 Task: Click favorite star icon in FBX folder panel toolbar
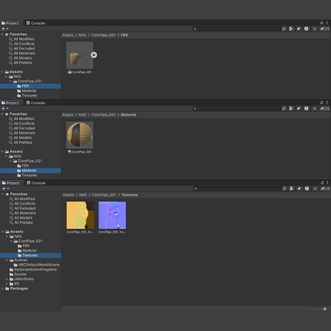(x=314, y=29)
